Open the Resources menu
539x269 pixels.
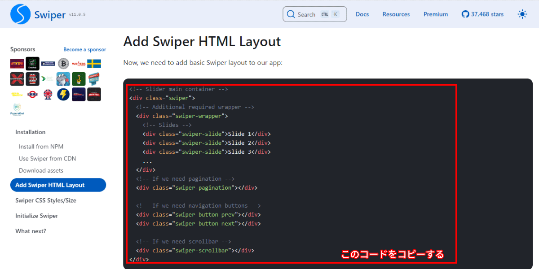point(396,14)
